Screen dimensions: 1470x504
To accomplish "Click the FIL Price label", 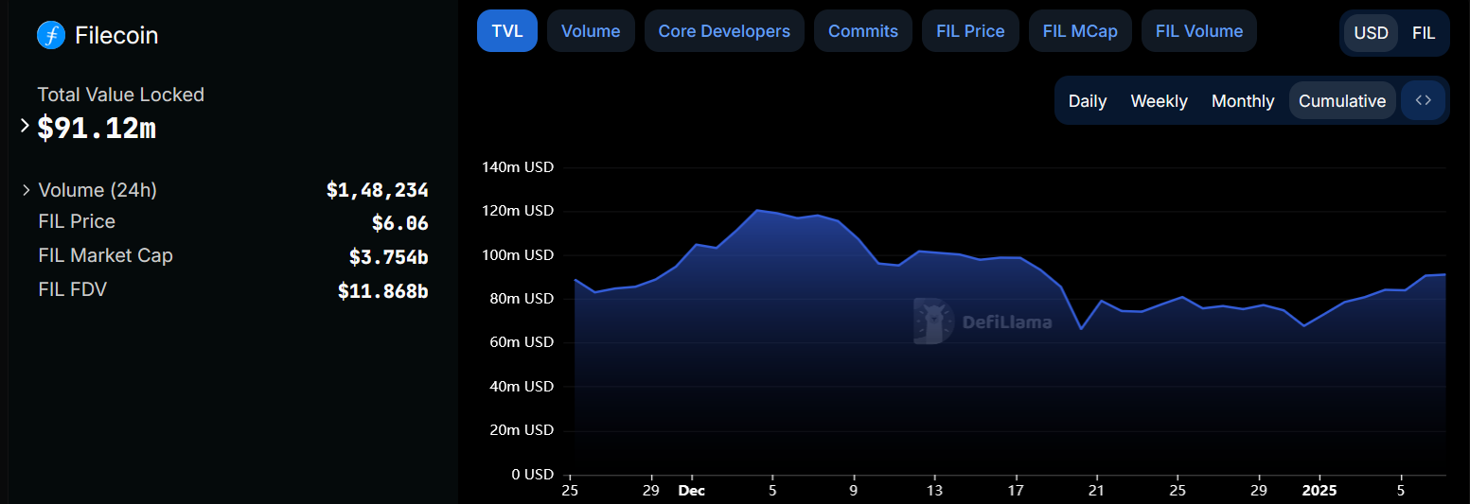I will click(x=77, y=221).
